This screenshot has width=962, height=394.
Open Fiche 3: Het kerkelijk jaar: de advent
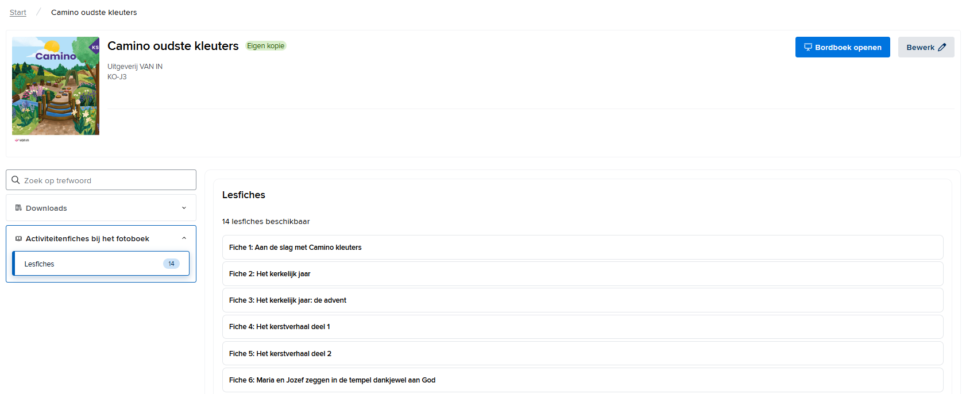582,300
